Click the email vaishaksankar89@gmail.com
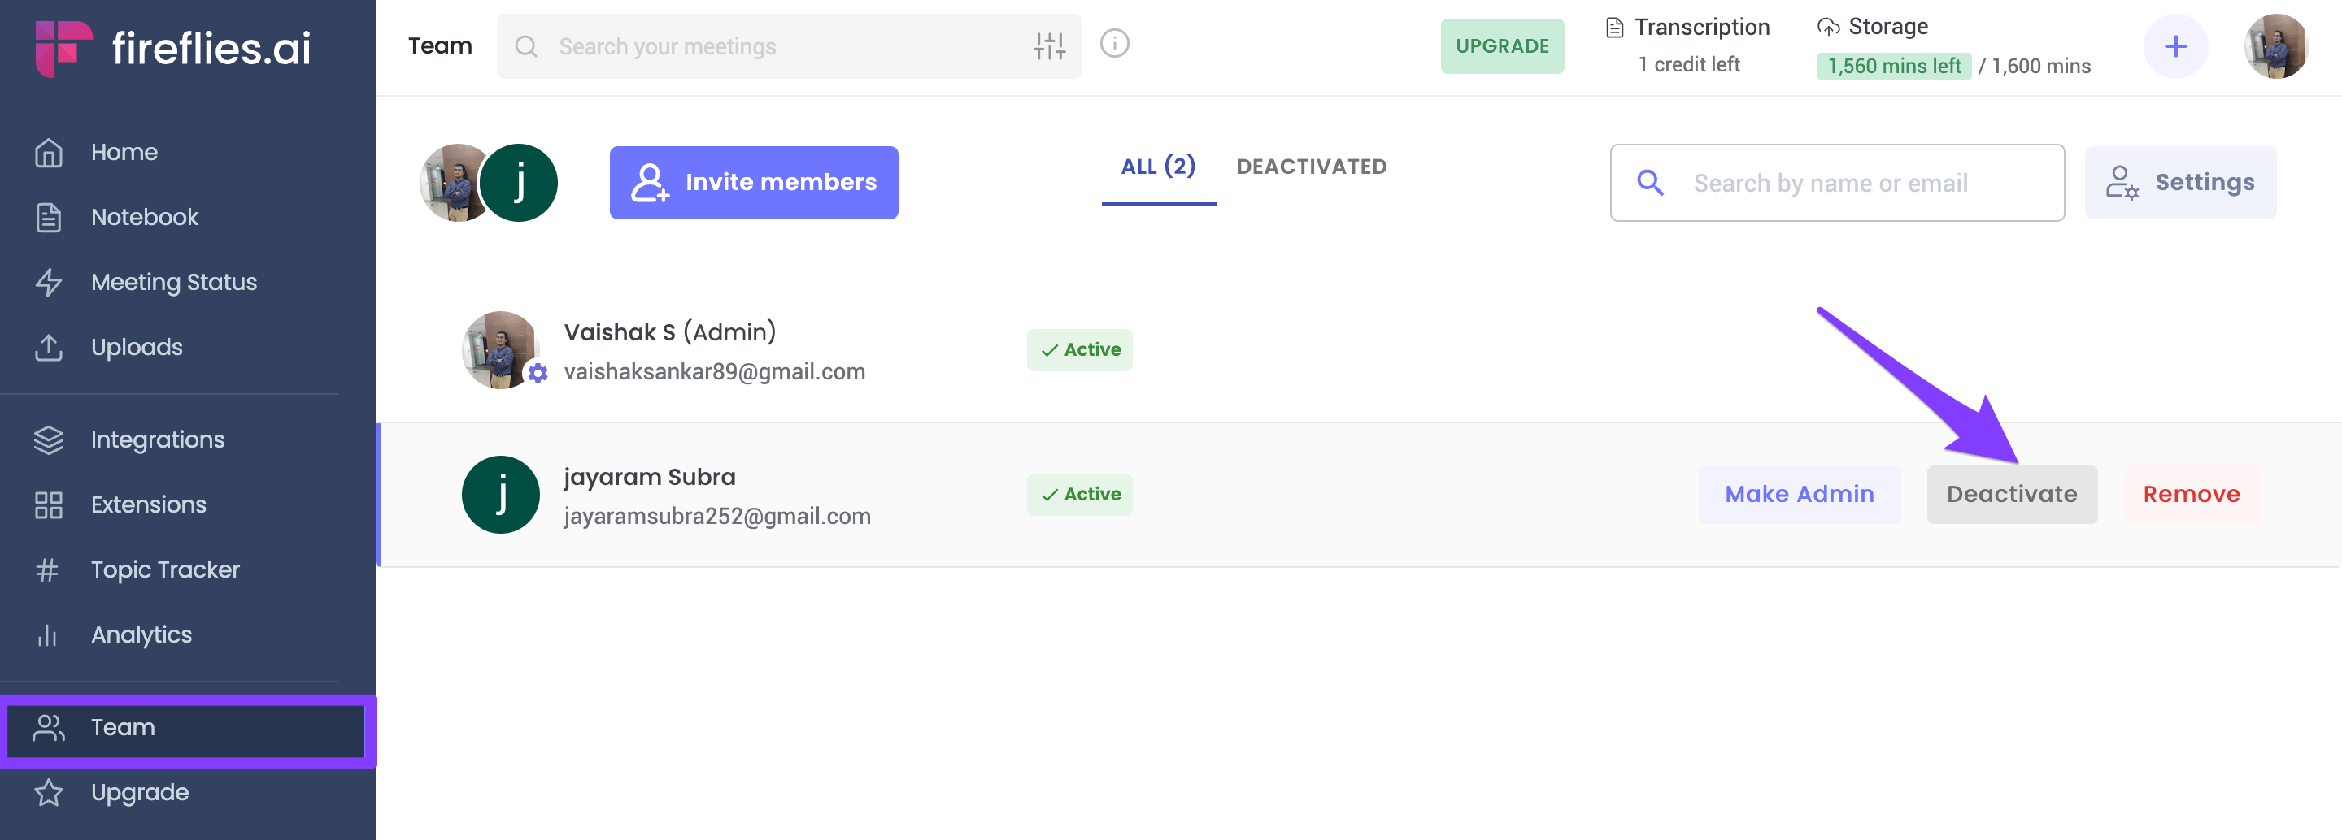Image resolution: width=2342 pixels, height=840 pixels. [x=715, y=372]
